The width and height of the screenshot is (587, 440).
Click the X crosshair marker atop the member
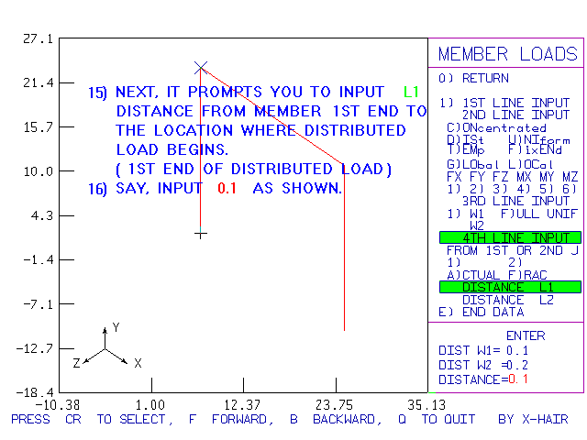click(201, 67)
